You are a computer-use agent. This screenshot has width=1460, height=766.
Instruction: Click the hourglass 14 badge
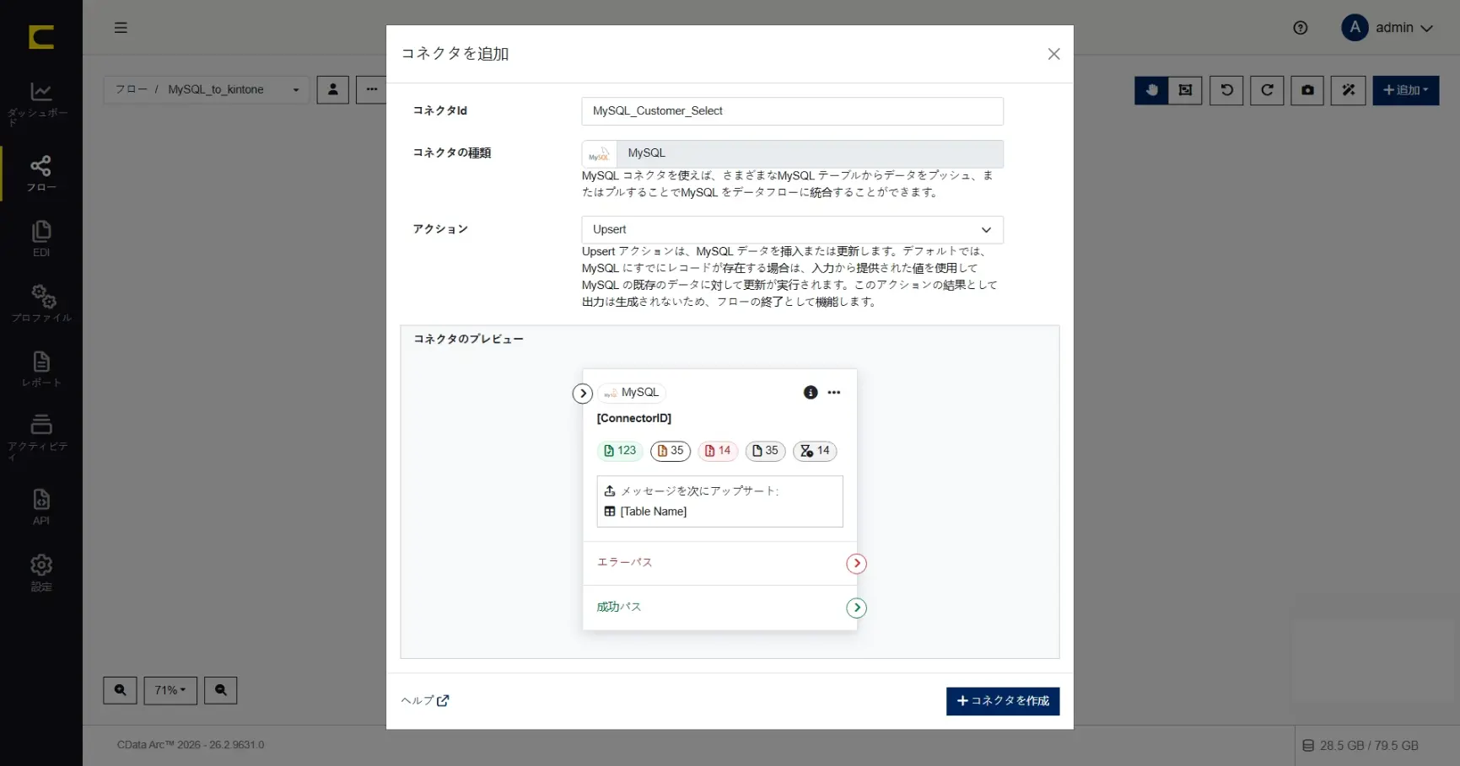pyautogui.click(x=815, y=451)
